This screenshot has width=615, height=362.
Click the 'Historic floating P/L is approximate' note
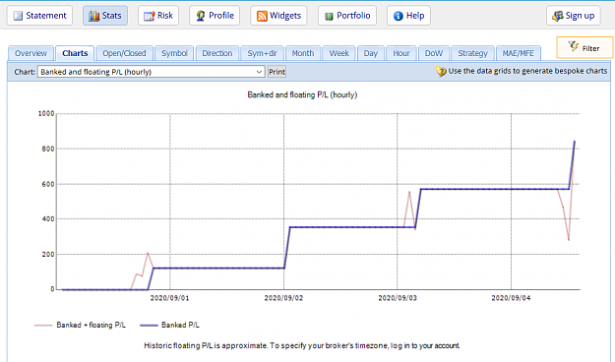pyautogui.click(x=302, y=345)
